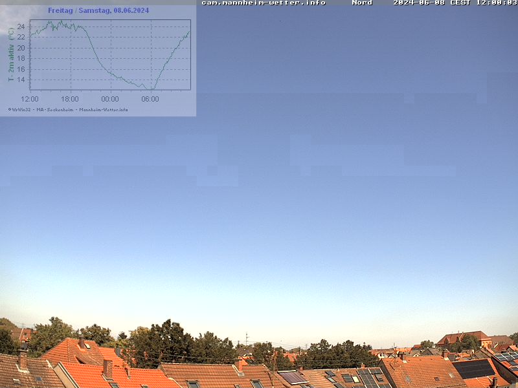The width and height of the screenshot is (518, 388).
Task: Click the 18:00 time axis label
Action: click(x=70, y=99)
